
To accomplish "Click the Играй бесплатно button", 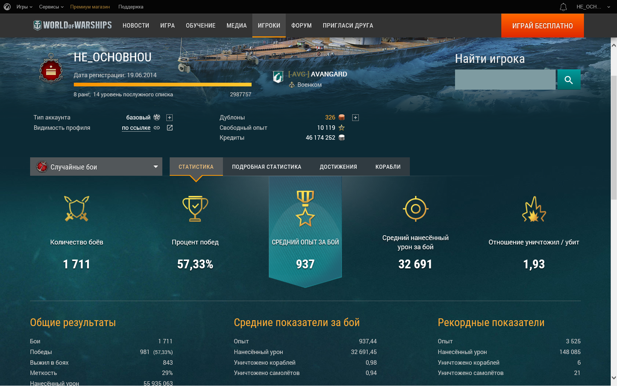I will (x=542, y=26).
